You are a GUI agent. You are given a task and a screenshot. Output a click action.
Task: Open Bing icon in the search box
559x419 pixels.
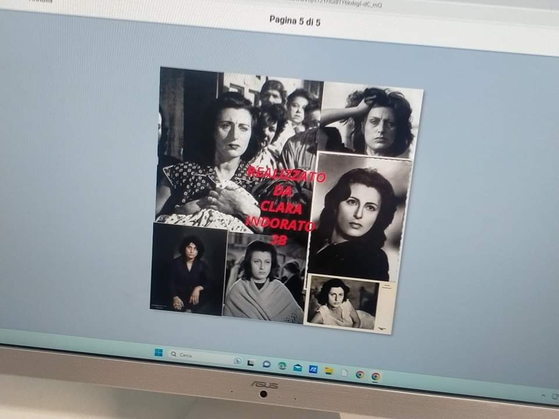pos(238,361)
